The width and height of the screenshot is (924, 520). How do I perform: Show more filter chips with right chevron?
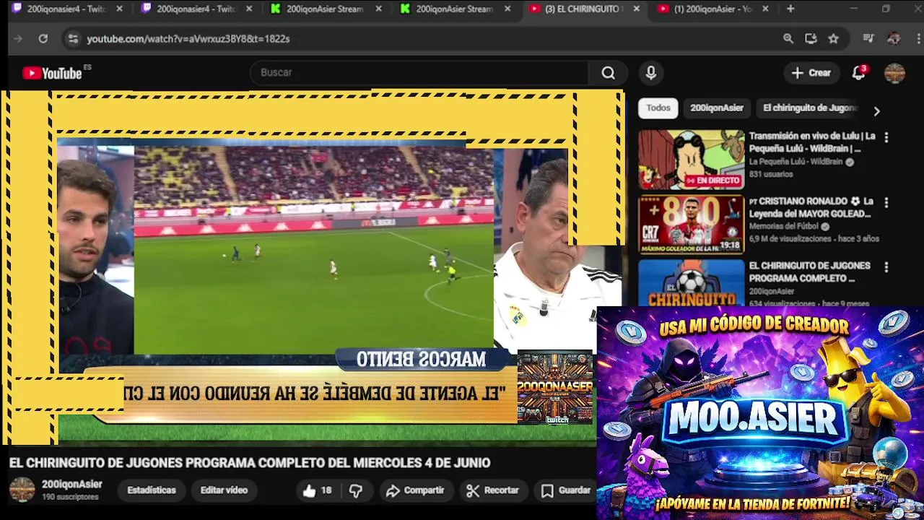pyautogui.click(x=876, y=111)
